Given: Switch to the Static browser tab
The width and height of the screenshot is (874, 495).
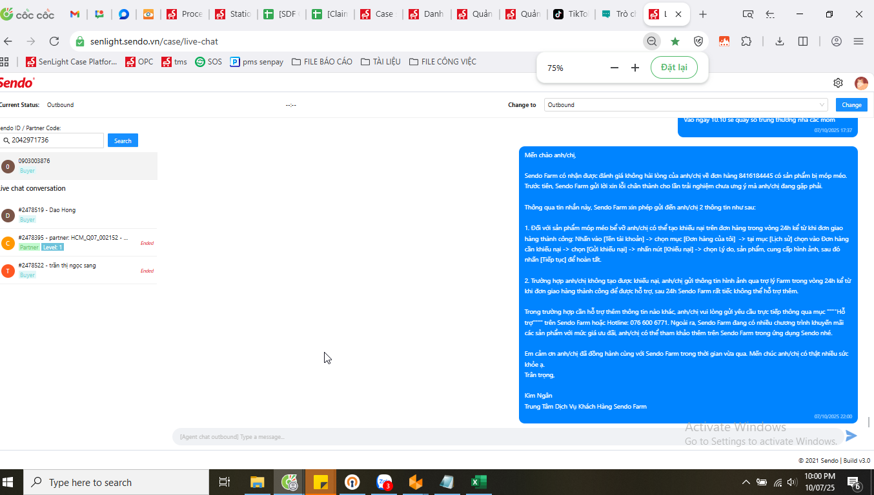Looking at the screenshot, I should [233, 14].
